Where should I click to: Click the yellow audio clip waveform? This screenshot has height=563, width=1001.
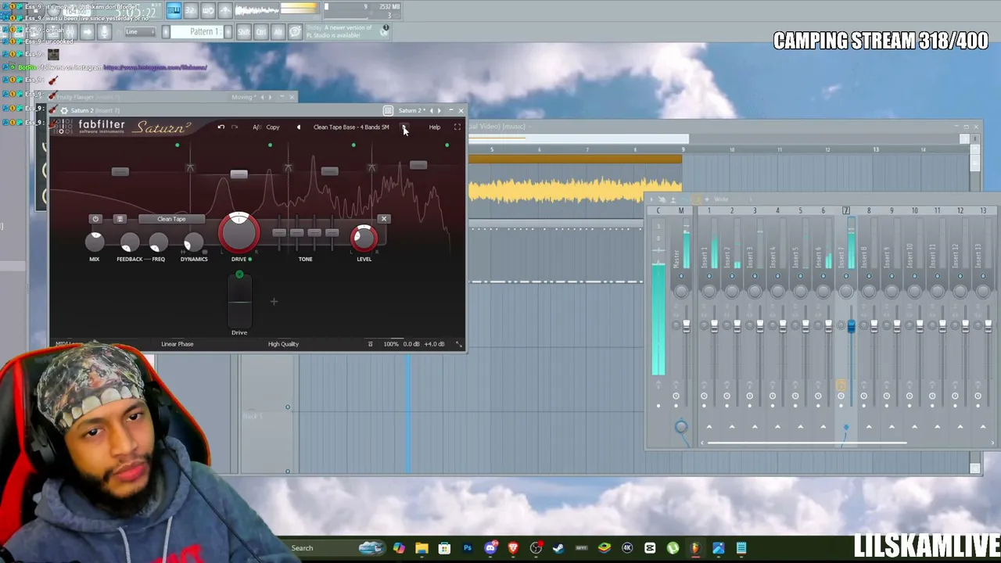coord(575,189)
